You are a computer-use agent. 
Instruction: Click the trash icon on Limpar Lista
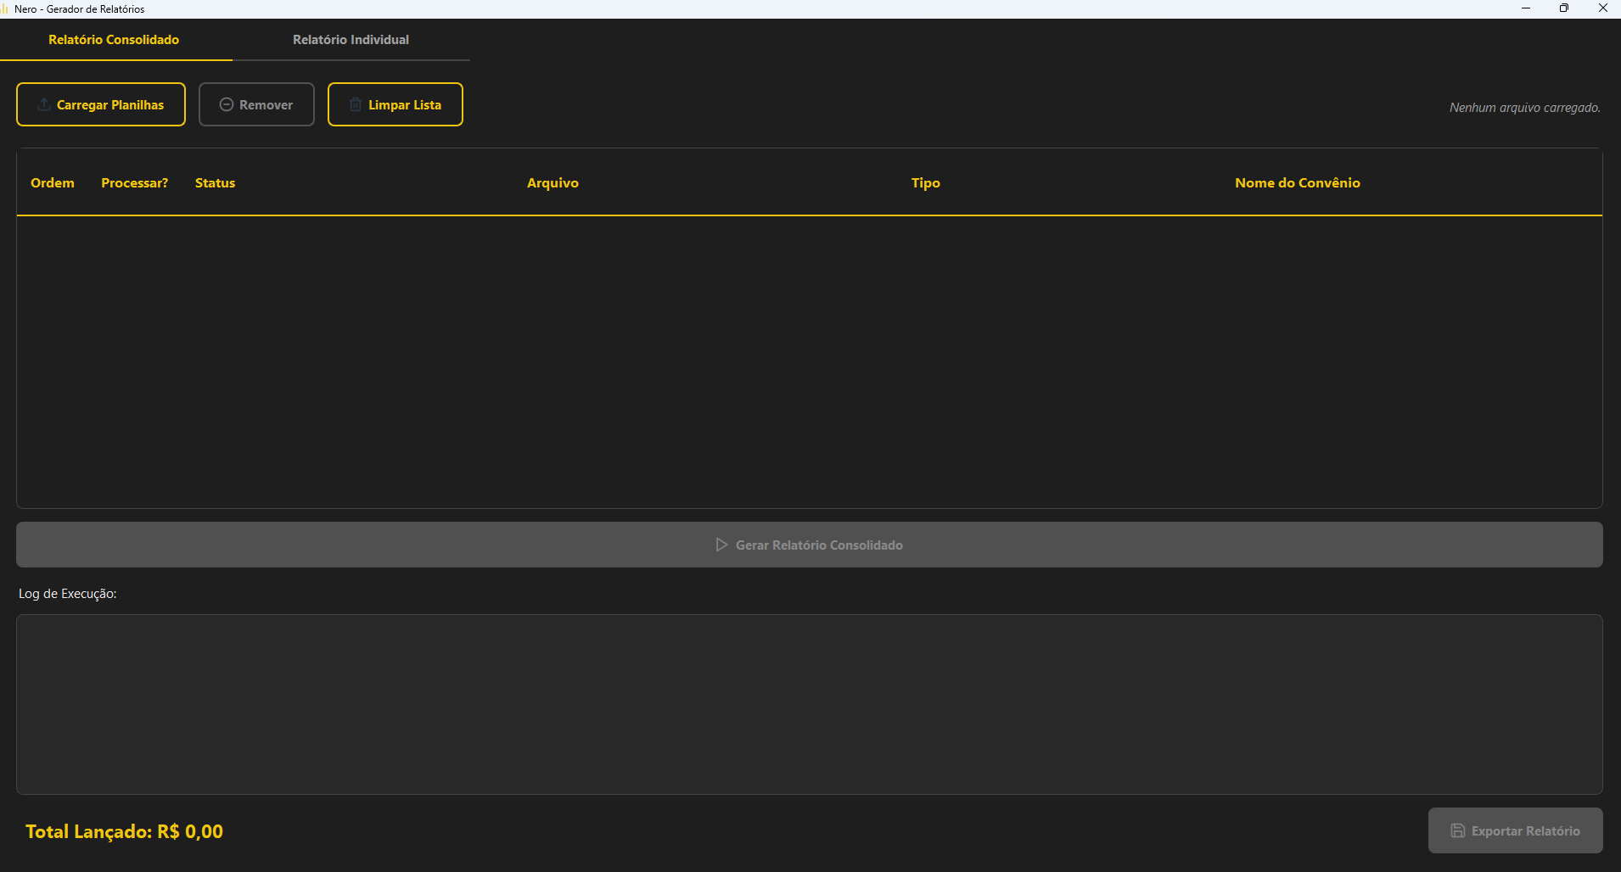(x=356, y=104)
